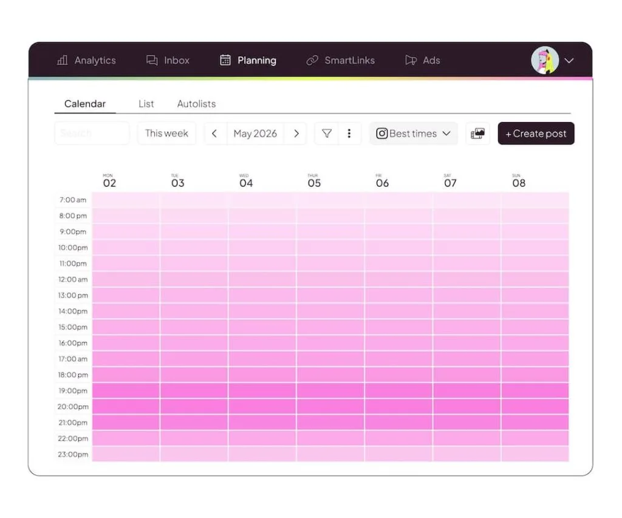The image size is (622, 518).
Task: Click the Create post button
Action: (536, 134)
